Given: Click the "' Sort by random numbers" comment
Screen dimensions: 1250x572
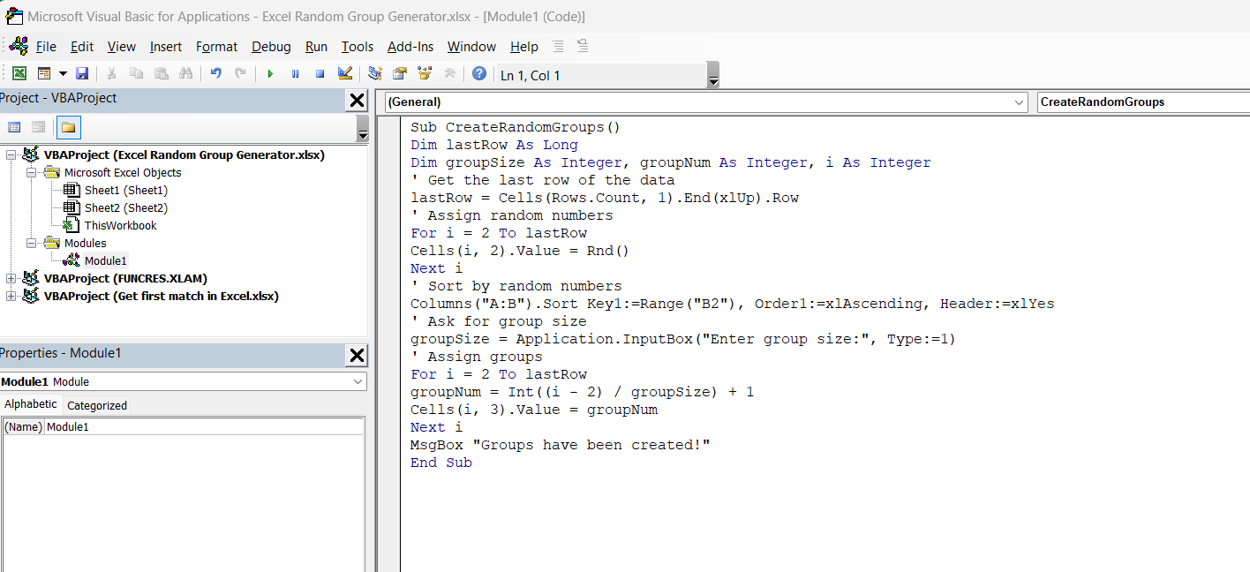Looking at the screenshot, I should coord(516,286).
